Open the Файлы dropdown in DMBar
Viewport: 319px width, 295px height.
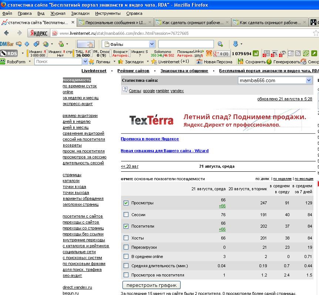[128, 44]
